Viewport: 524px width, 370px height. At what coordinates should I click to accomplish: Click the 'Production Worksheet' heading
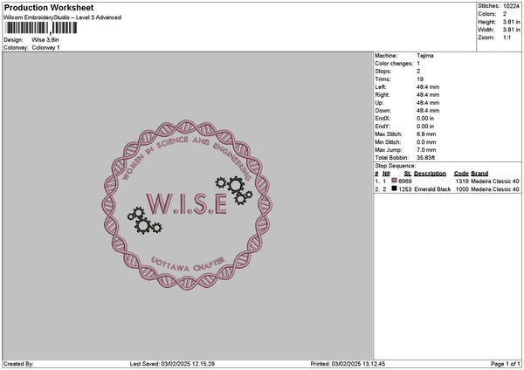click(x=49, y=7)
